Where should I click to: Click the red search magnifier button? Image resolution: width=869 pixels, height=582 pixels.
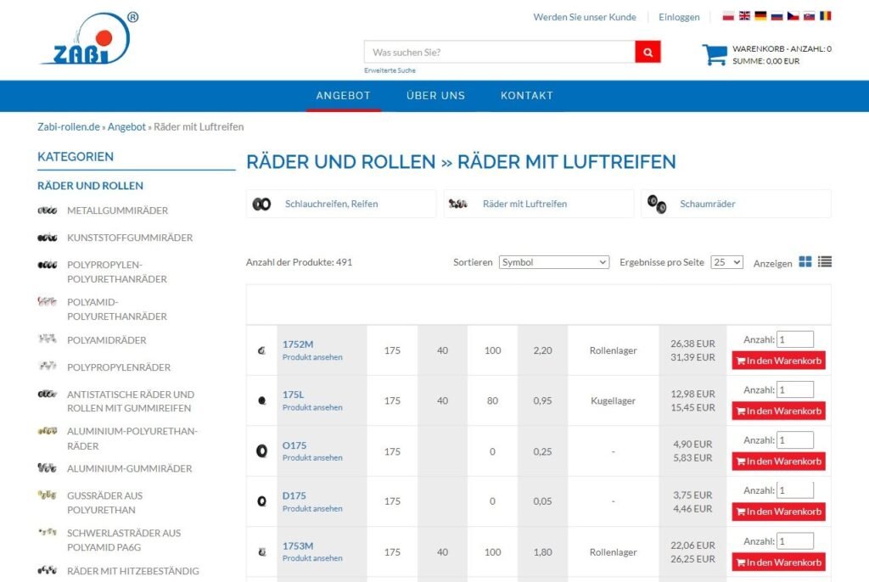tap(648, 52)
